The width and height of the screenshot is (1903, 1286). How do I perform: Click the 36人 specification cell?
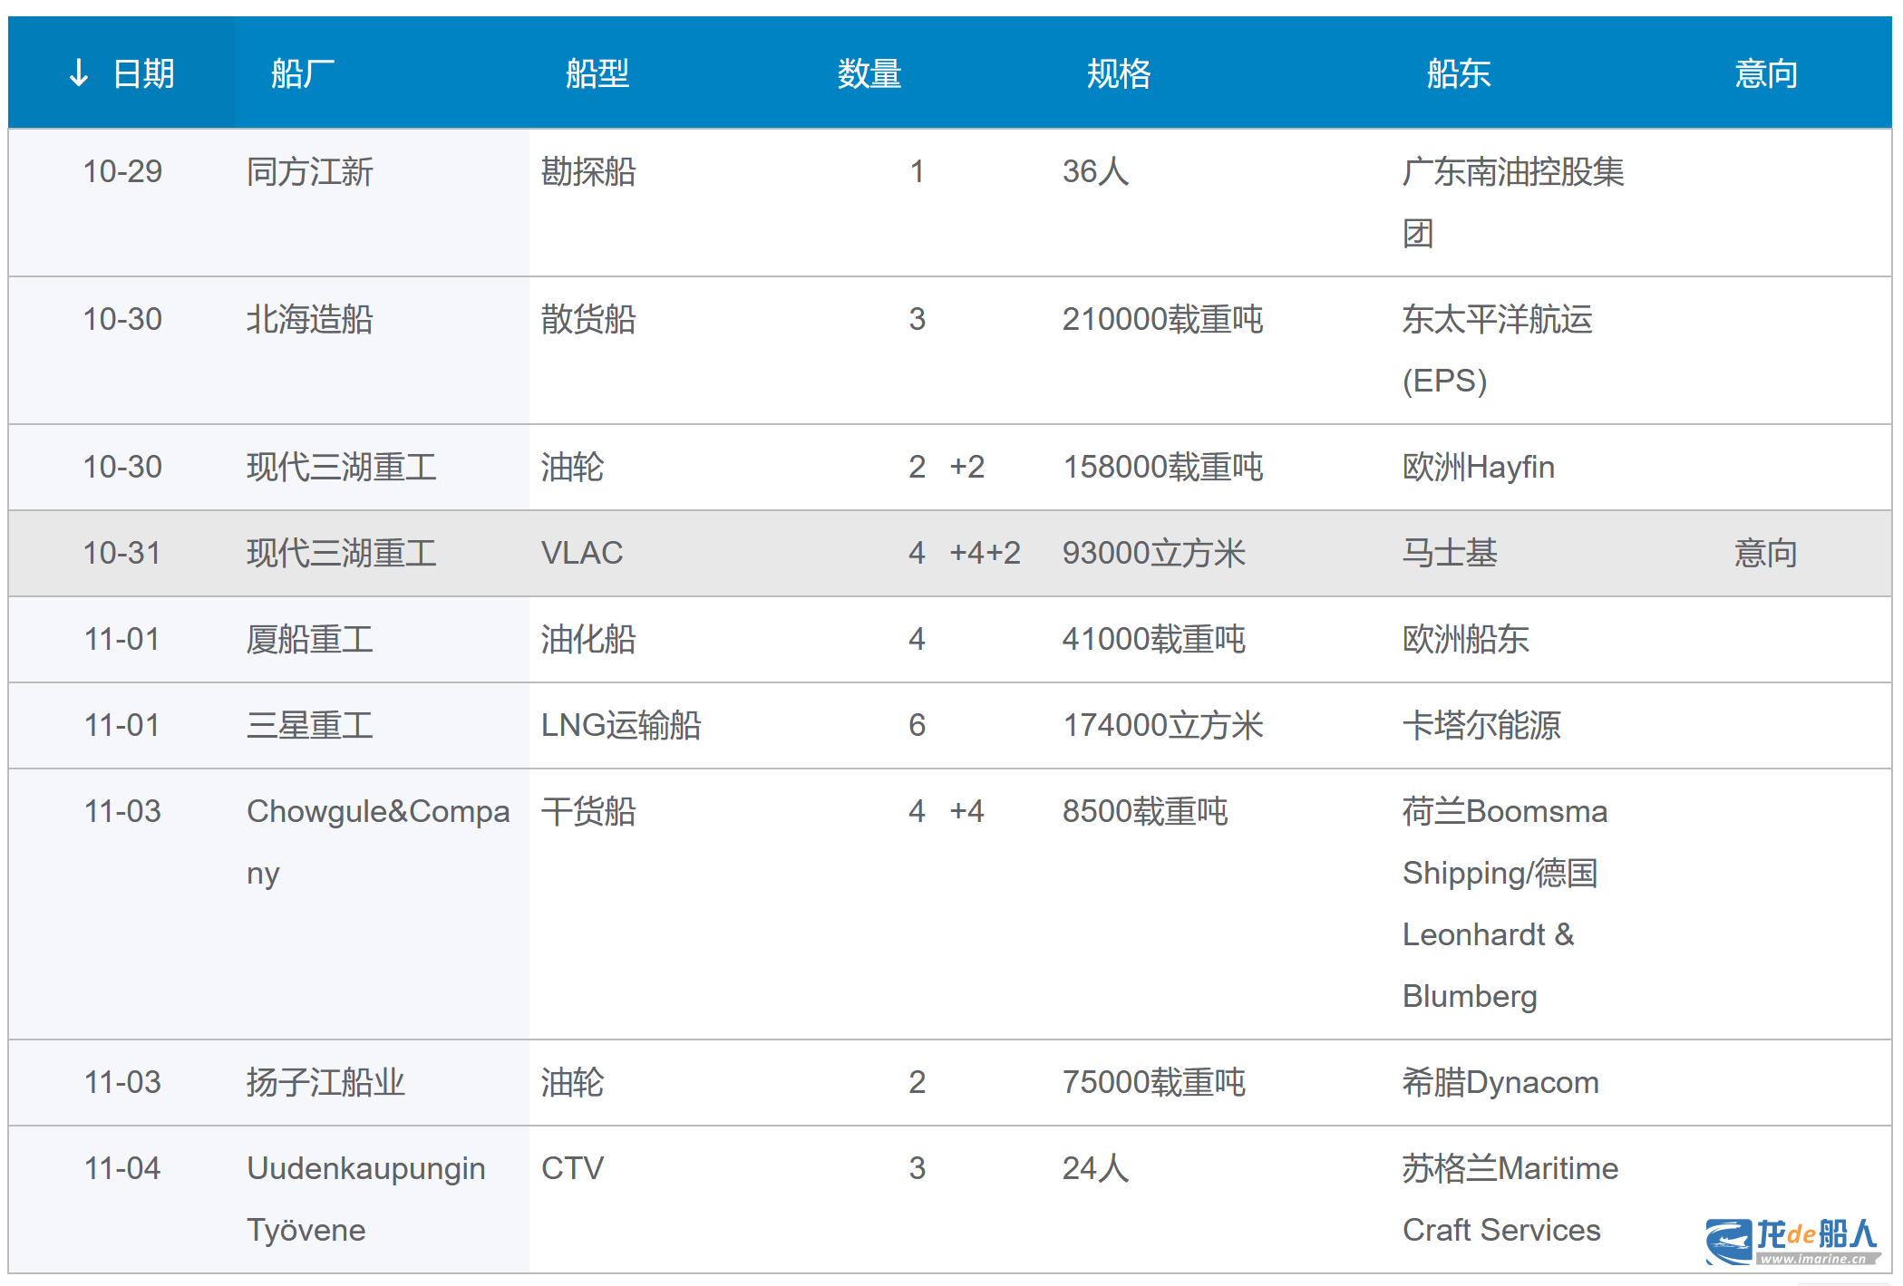[x=1095, y=171]
